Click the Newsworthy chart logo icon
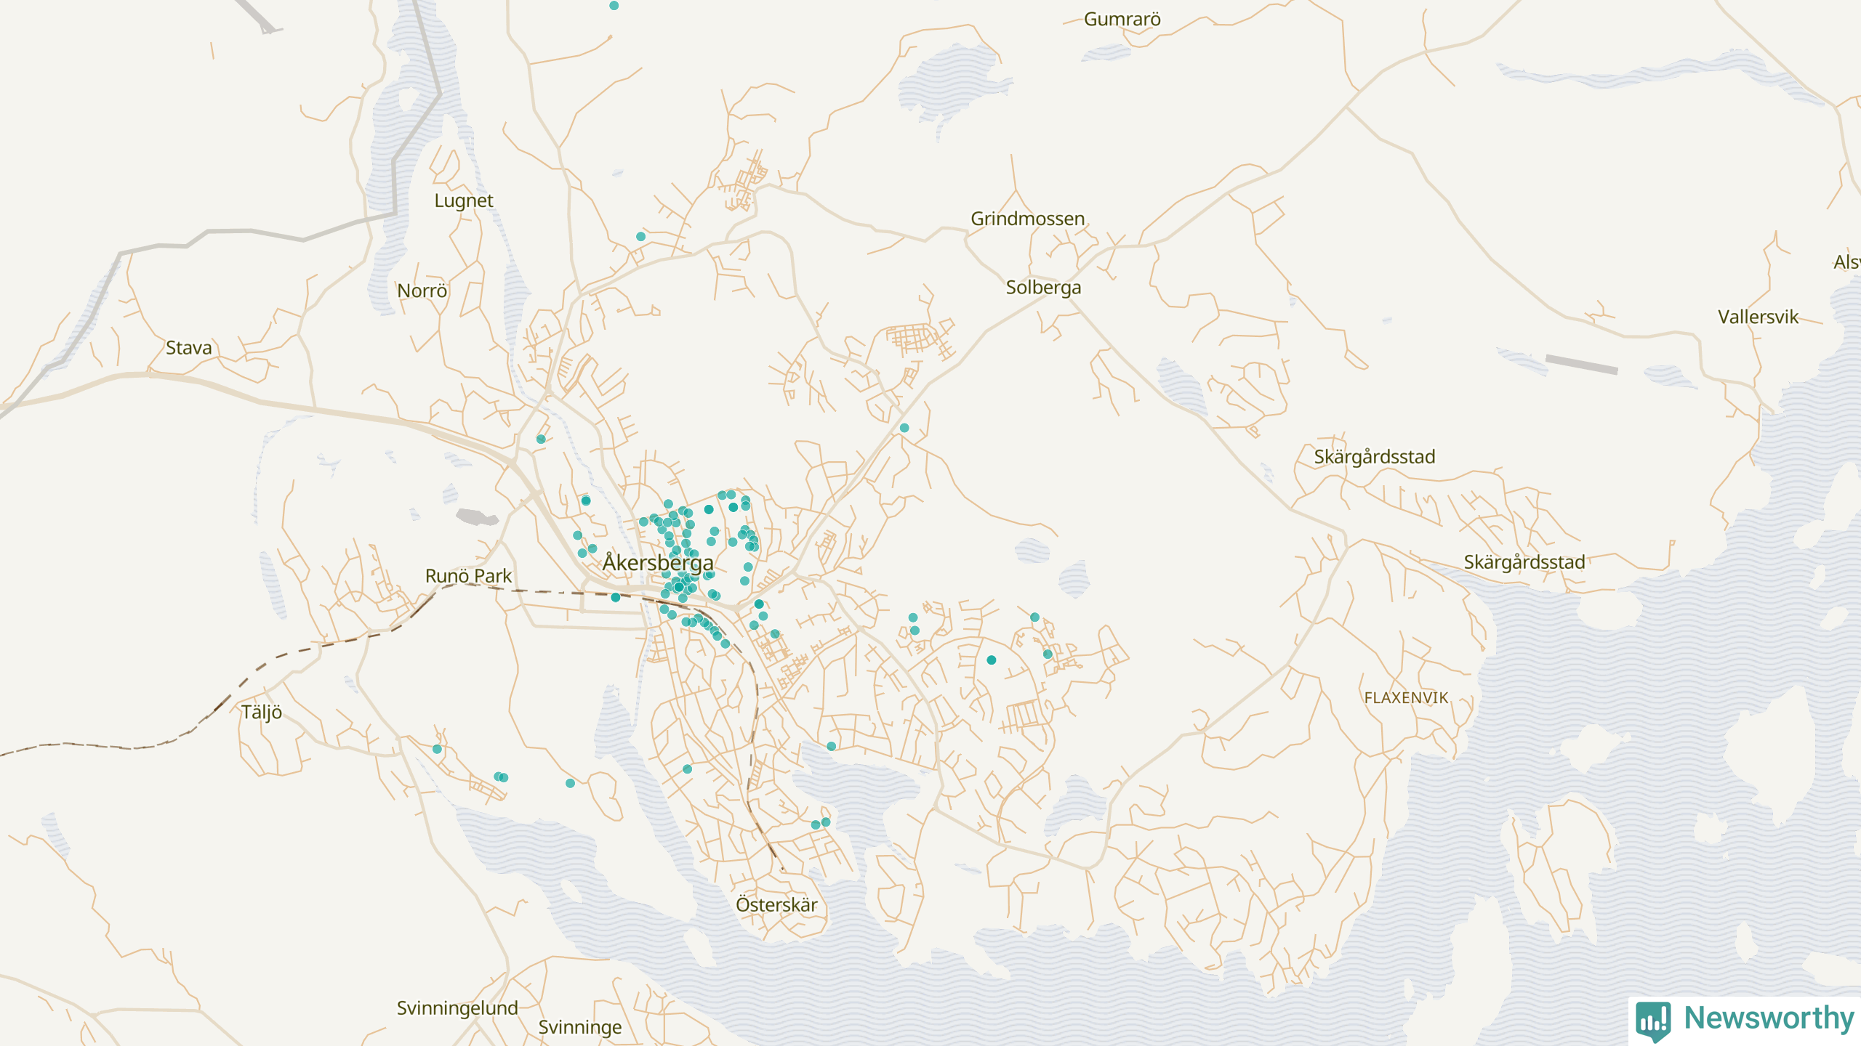The image size is (1861, 1046). coord(1653,1021)
